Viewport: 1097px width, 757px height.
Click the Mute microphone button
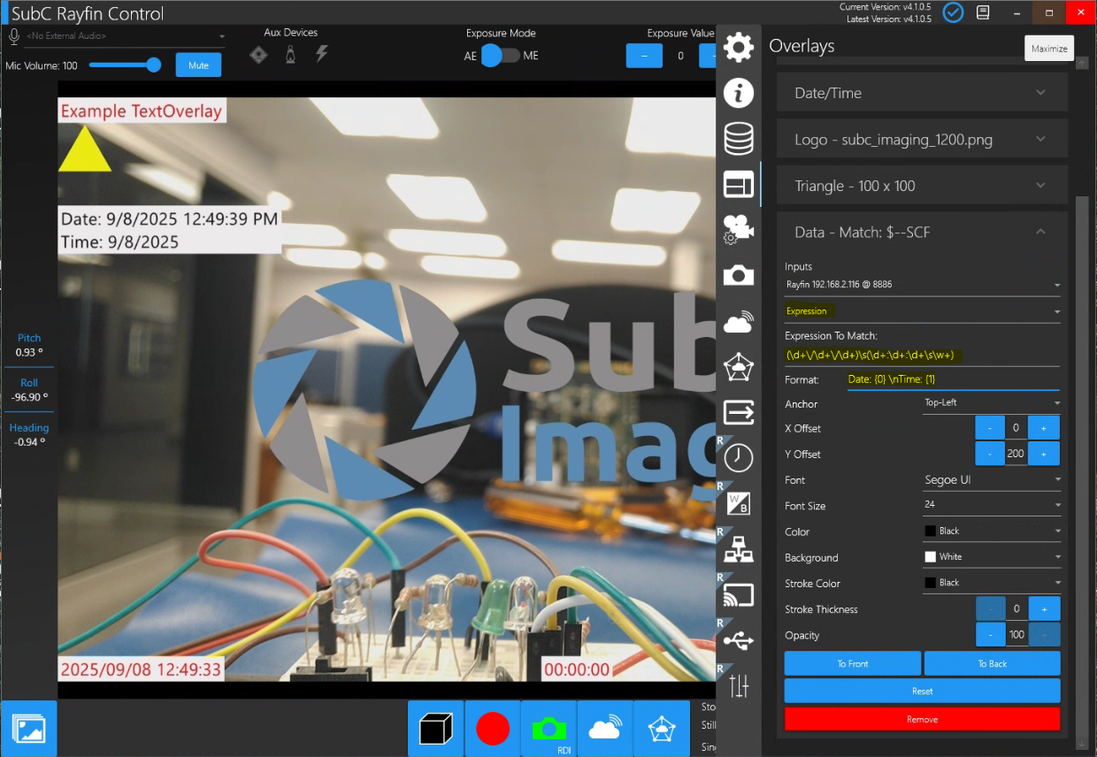(198, 65)
